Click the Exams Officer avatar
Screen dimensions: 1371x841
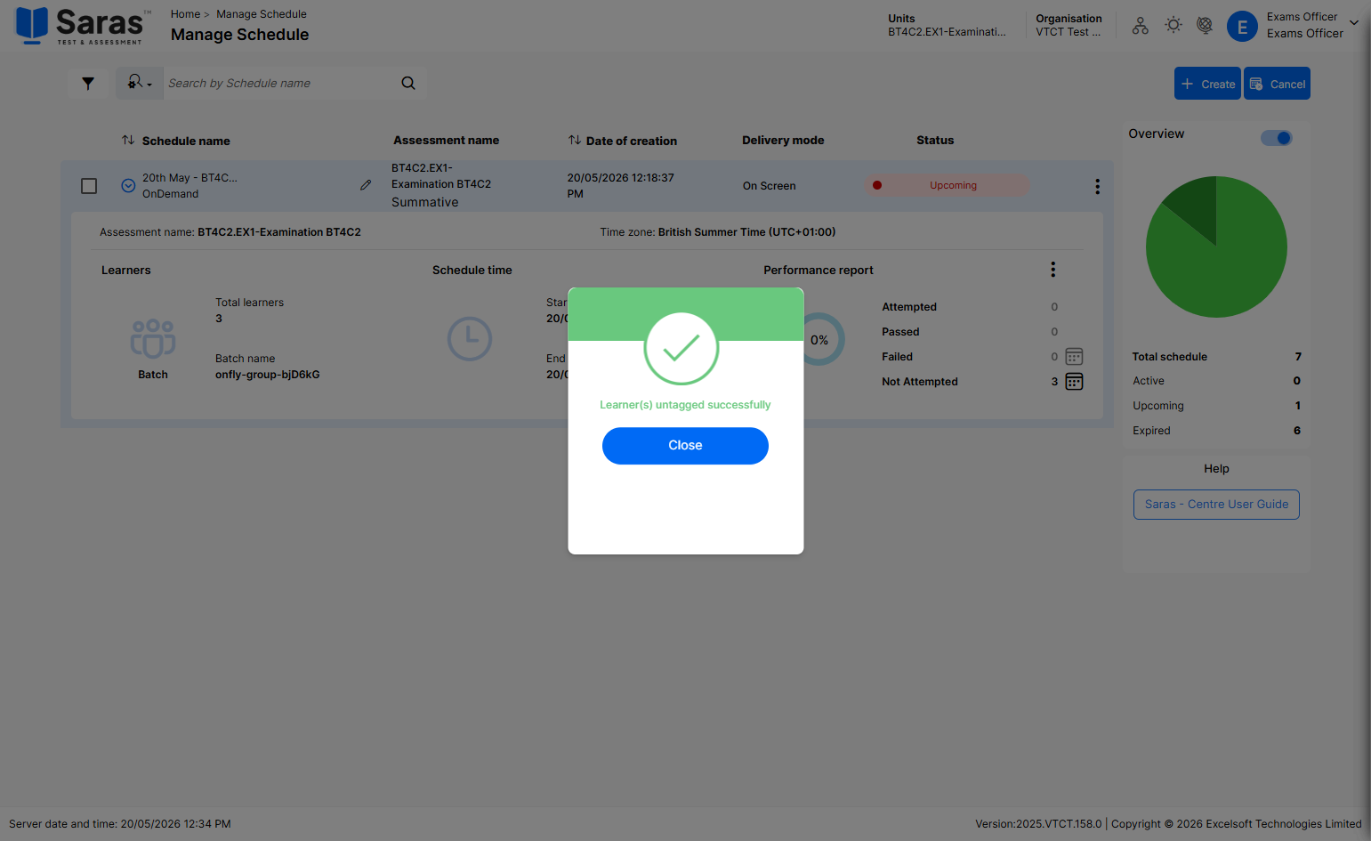coord(1242,27)
